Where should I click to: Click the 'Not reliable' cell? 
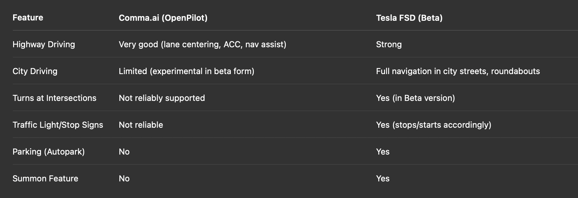pyautogui.click(x=141, y=125)
